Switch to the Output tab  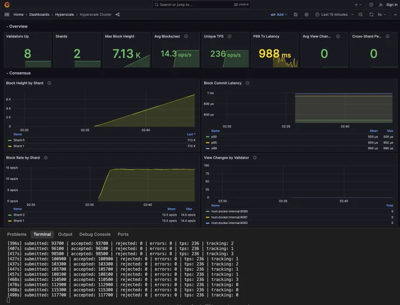[x=65, y=234]
